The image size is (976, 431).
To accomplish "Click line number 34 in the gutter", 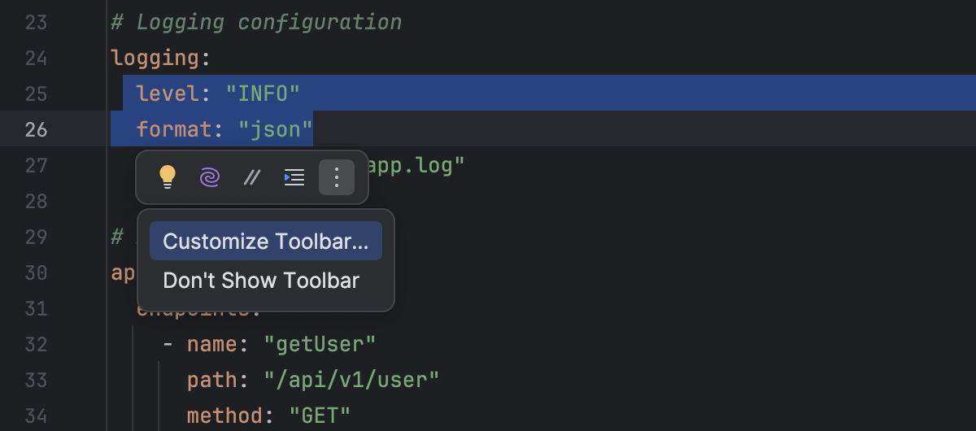I will pyautogui.click(x=36, y=416).
